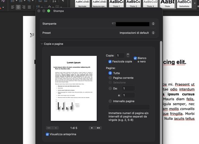Click the borders icon in ribbon
This screenshot has width=199, height=144.
[57, 7]
